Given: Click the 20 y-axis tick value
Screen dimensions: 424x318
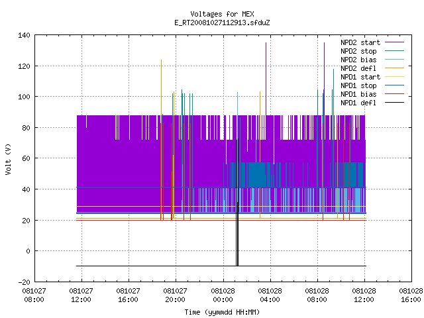Looking at the screenshot, I should [26, 221].
